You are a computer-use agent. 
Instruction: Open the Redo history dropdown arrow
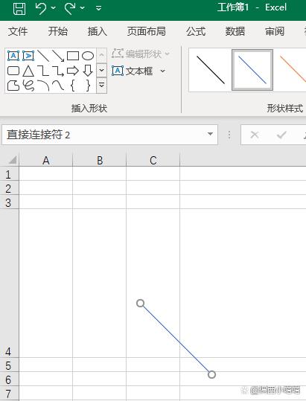[83, 8]
